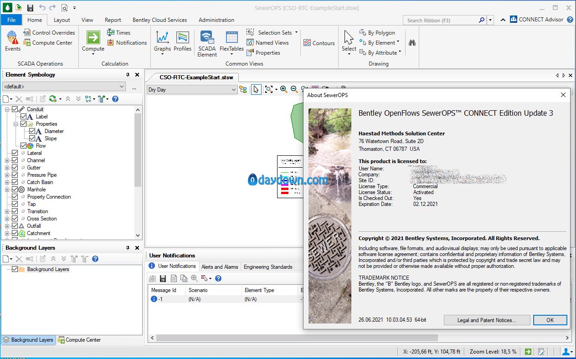The image size is (576, 359).
Task: Open the Dry Day scenario dropdown
Action: [x=192, y=90]
